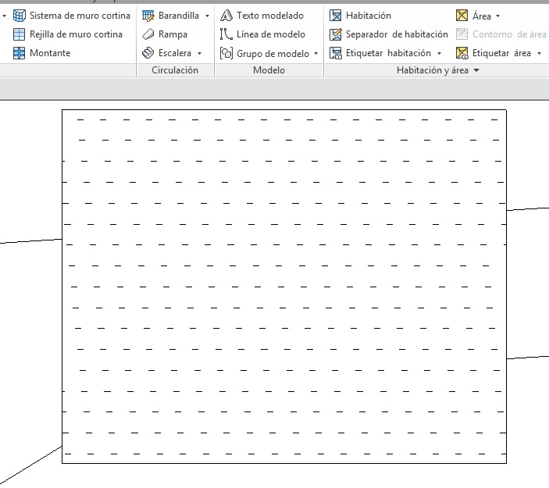Click inside the hatched rectangle region
The image size is (549, 488).
click(284, 286)
